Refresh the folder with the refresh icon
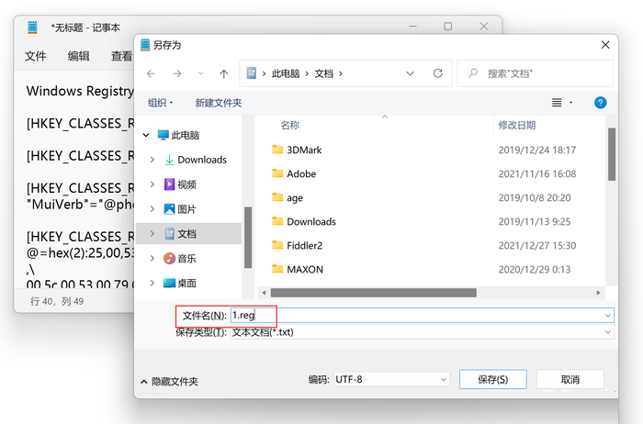 (438, 73)
